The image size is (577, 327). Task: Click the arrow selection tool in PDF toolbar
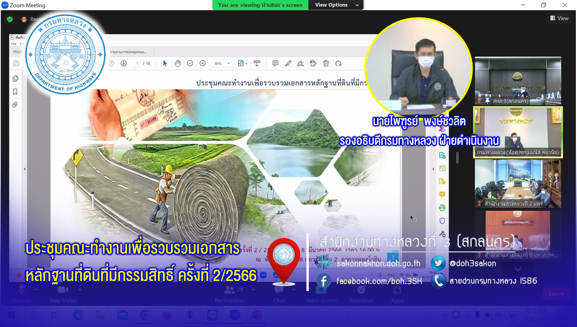coord(165,63)
